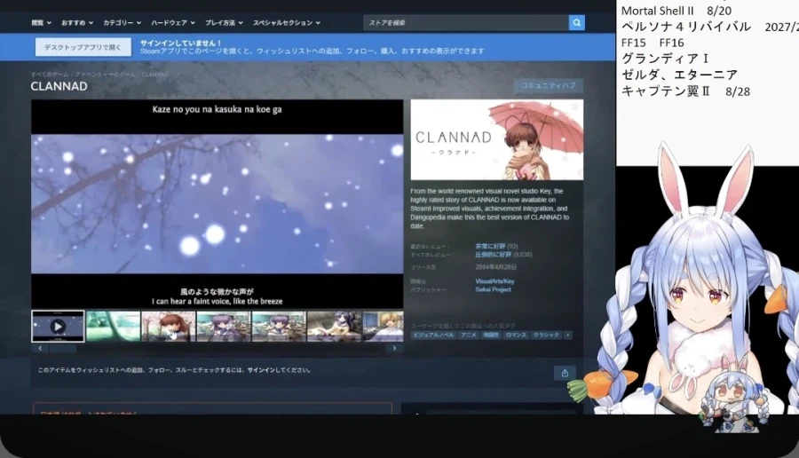The height and width of the screenshot is (458, 799).
Task: Click the VisualArts/Key developer link
Action: pyautogui.click(x=494, y=281)
